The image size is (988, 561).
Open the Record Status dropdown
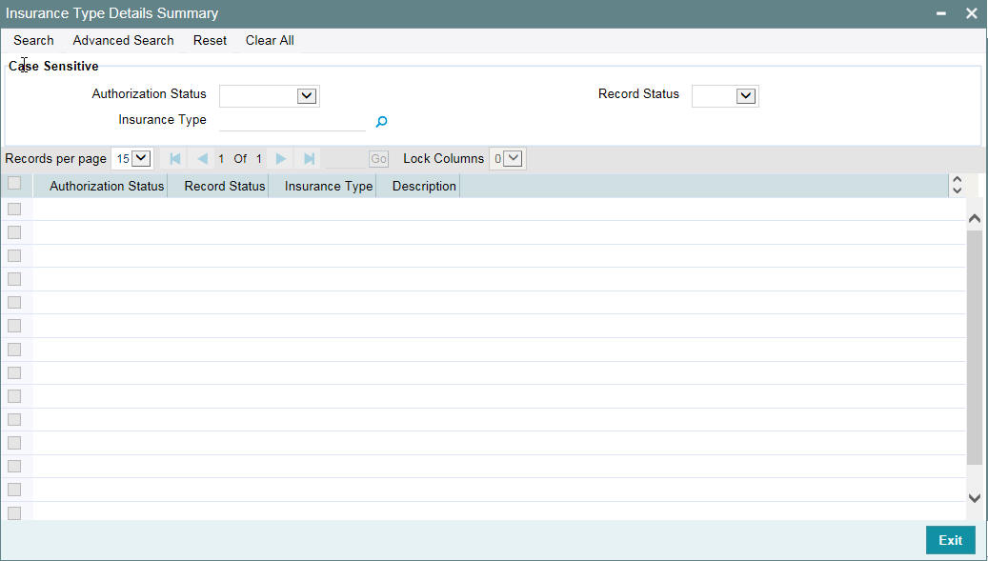tap(725, 95)
